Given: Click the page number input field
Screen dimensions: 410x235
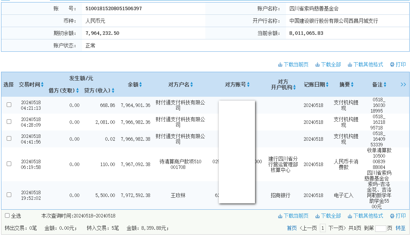Looking at the screenshot, I should [381, 228].
